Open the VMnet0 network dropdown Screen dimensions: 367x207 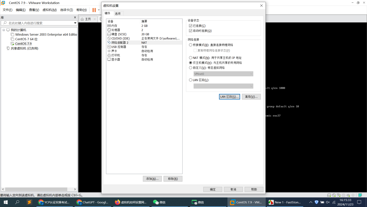coord(251,74)
